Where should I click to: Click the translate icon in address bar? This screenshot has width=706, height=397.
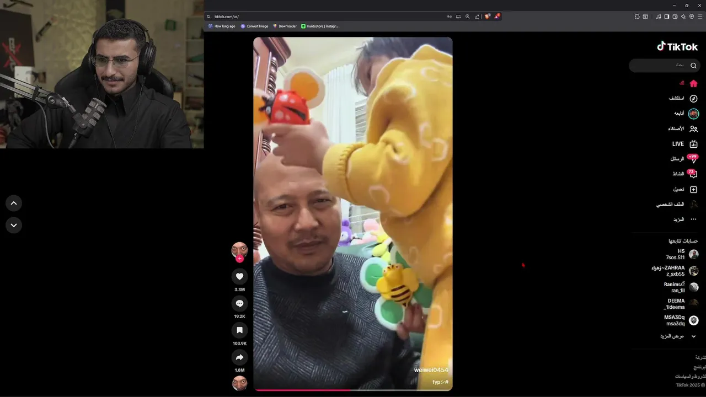(450, 17)
